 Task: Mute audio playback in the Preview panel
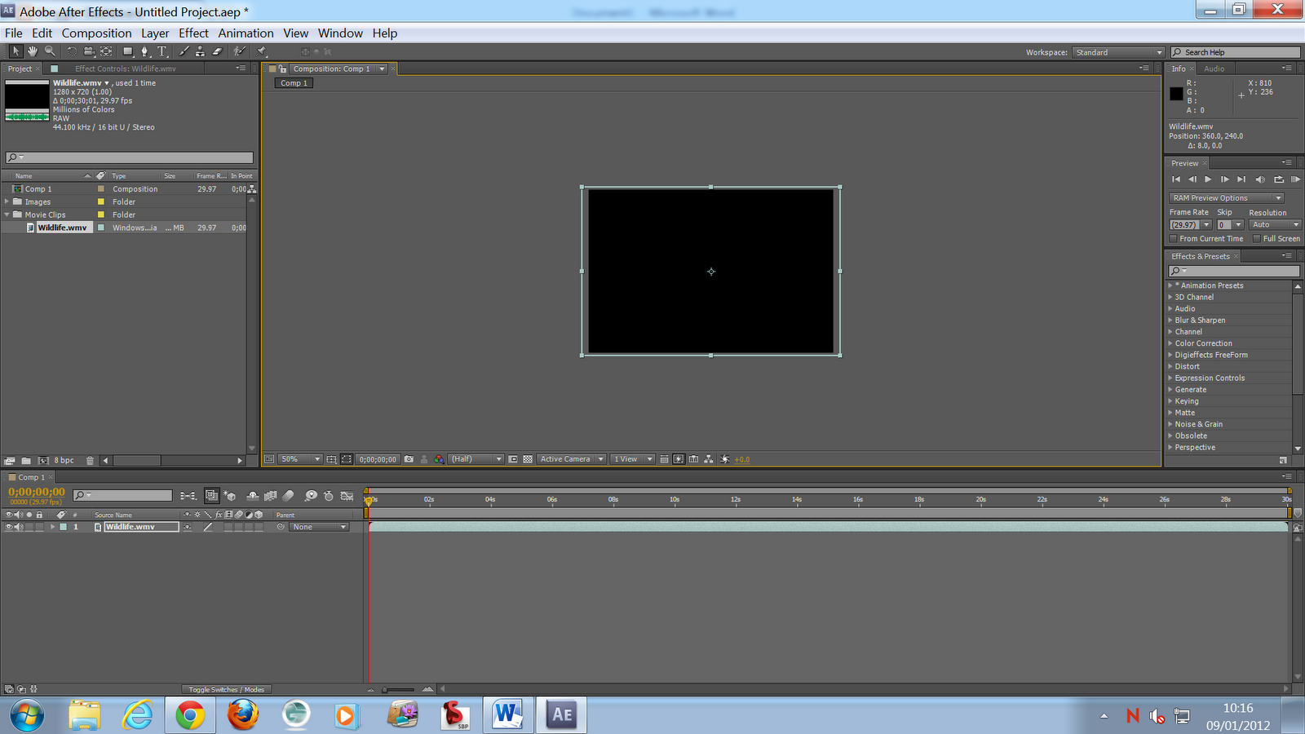coord(1260,179)
